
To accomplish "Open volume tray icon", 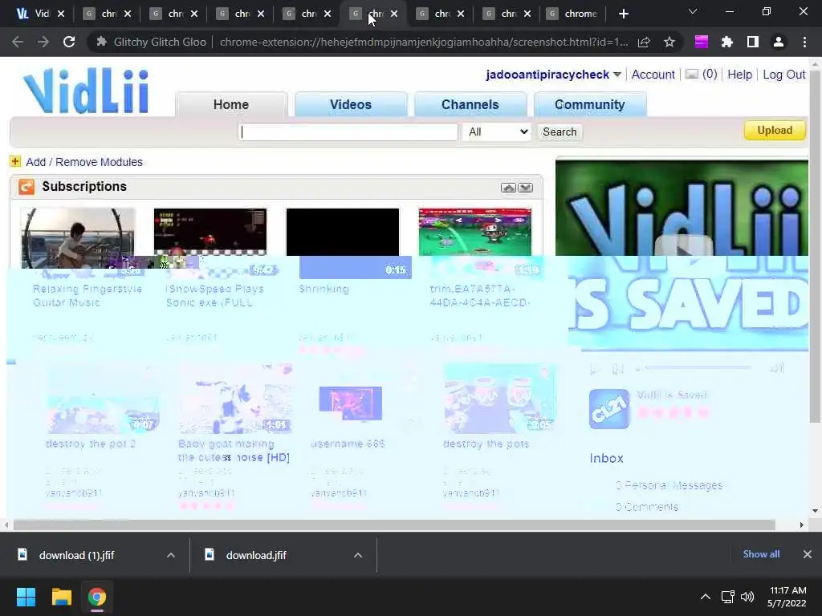I will pos(747,597).
